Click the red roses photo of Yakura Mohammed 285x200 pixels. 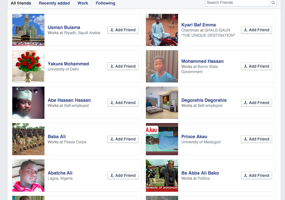point(28,66)
